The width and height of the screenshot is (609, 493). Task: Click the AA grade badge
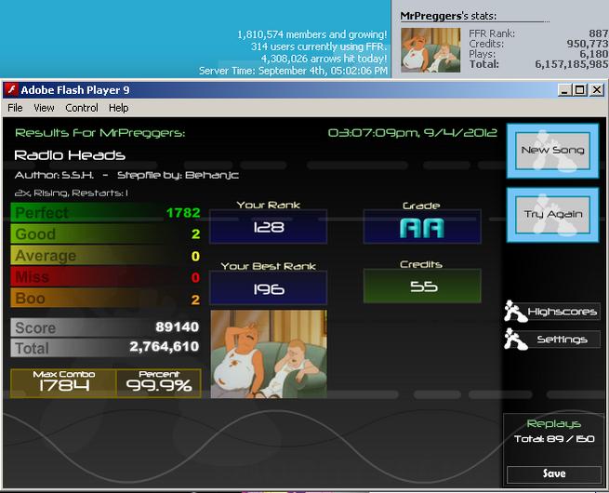coord(422,227)
